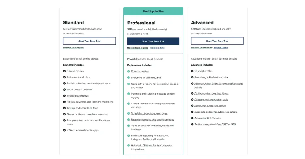Click checkmark icon next to Automated Link Tracking
This screenshot has height=159, width=305.
pyautogui.click(x=192, y=118)
